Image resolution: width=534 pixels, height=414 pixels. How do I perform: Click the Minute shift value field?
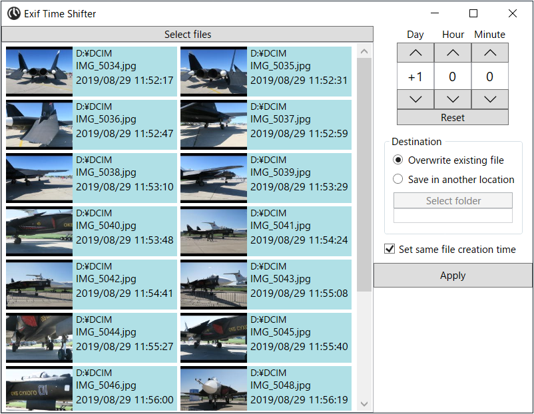490,77
